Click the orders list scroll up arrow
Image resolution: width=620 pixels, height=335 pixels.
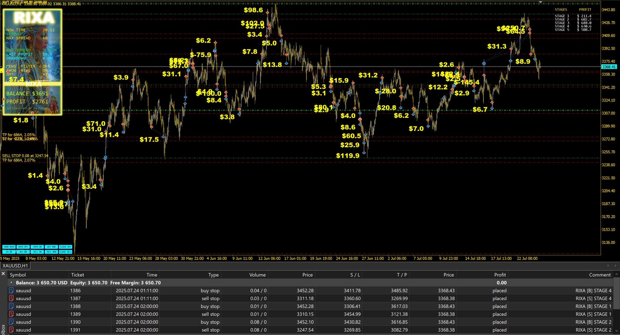[x=616, y=274]
